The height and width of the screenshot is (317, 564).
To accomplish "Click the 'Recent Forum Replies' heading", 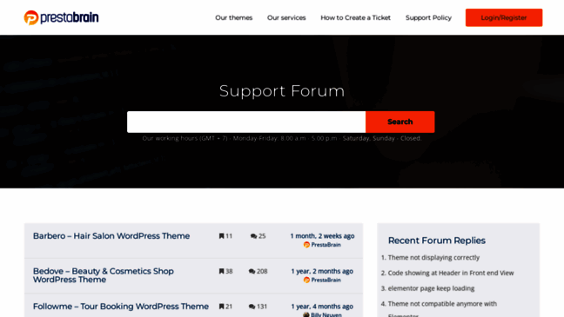I will pos(437,241).
